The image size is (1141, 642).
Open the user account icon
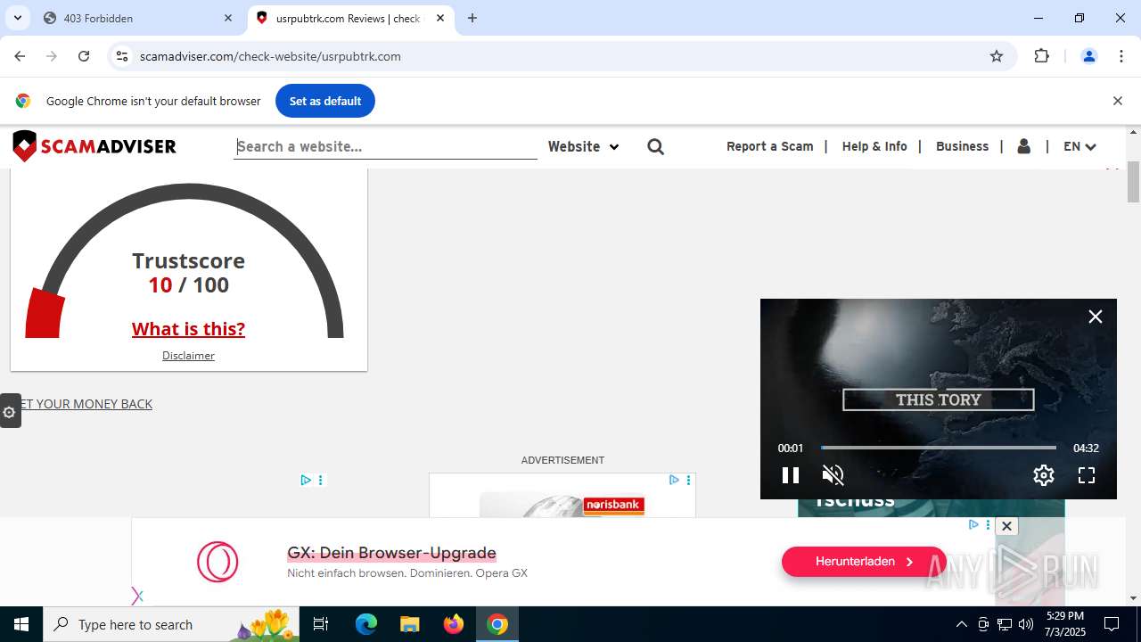[1024, 146]
